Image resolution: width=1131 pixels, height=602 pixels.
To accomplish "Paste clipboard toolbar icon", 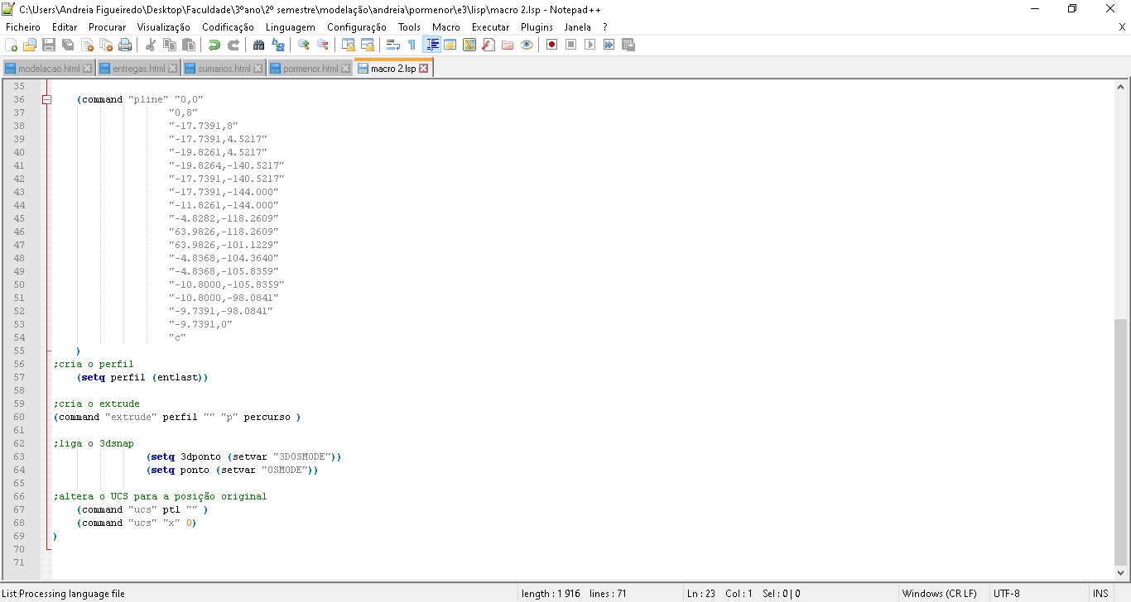I will click(x=189, y=45).
